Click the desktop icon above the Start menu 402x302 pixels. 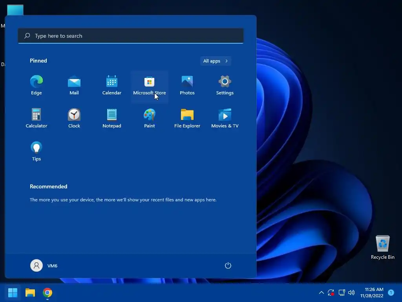click(x=15, y=10)
